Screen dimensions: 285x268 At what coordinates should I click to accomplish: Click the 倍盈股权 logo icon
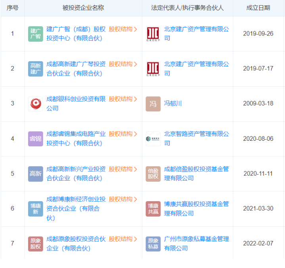coord(153,174)
